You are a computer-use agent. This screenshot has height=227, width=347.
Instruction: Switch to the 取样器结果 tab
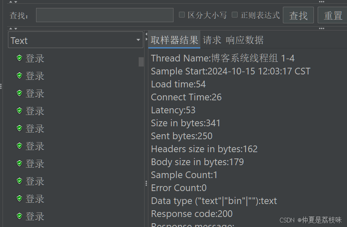pyautogui.click(x=174, y=40)
